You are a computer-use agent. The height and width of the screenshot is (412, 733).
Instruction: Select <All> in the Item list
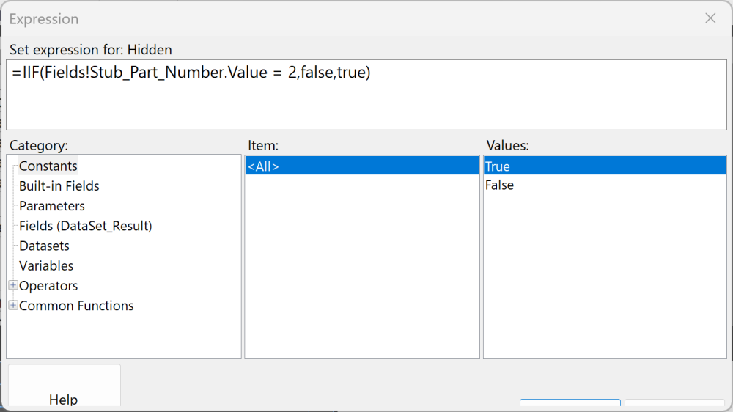click(362, 166)
